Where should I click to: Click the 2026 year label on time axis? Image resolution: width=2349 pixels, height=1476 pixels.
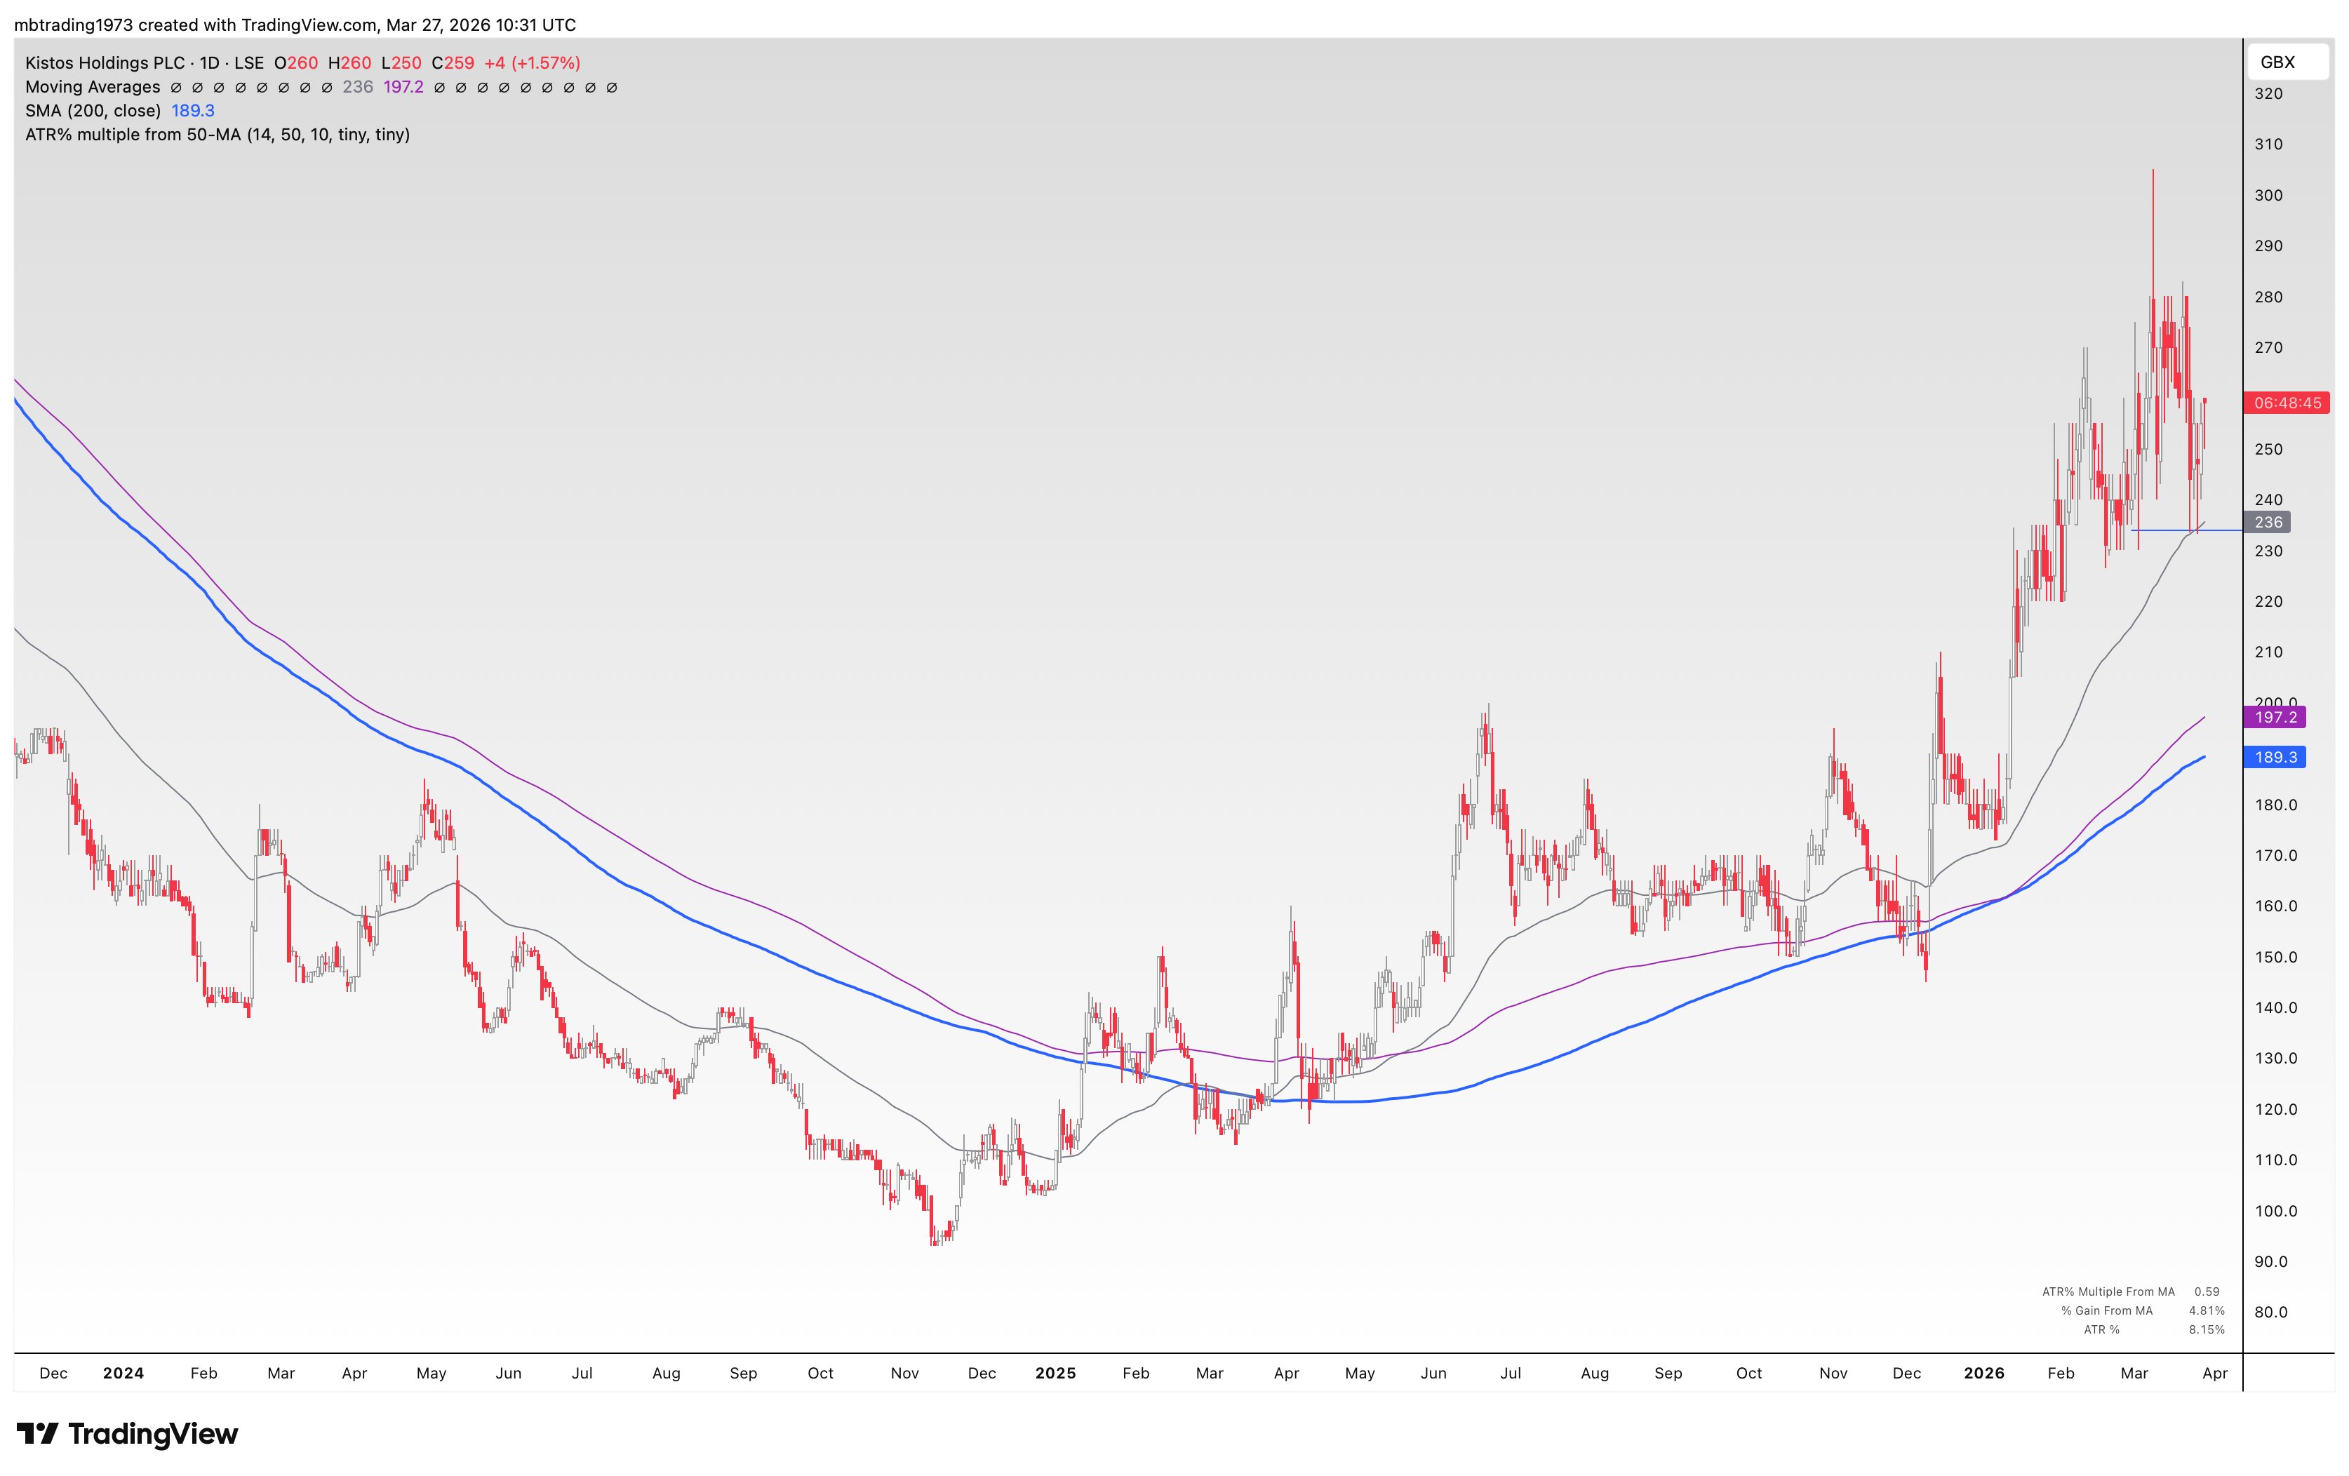(x=1983, y=1373)
